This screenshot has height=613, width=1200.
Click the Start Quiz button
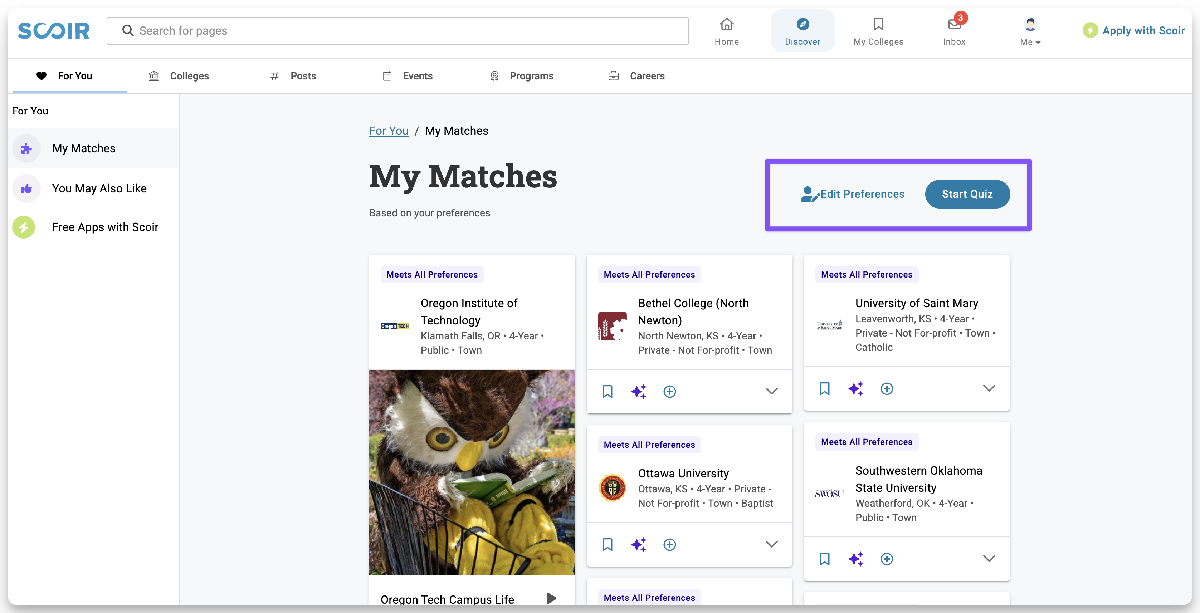(967, 194)
